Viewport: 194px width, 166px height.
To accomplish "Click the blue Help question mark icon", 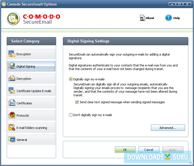I will point(168,18).
